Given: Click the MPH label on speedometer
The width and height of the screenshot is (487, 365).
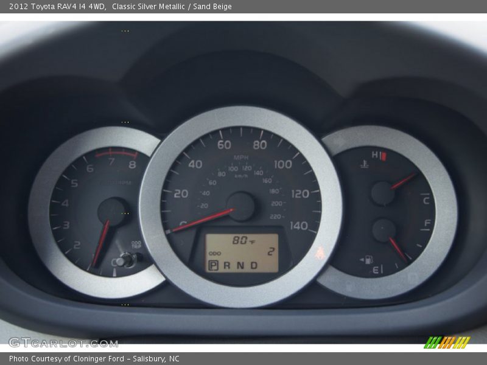Looking at the screenshot, I should point(241,158).
